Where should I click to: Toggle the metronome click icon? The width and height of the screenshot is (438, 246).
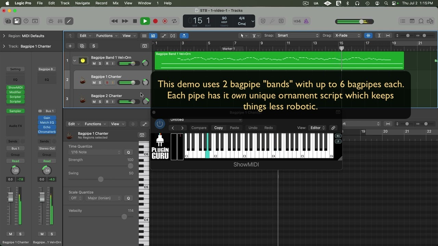tap(306, 21)
